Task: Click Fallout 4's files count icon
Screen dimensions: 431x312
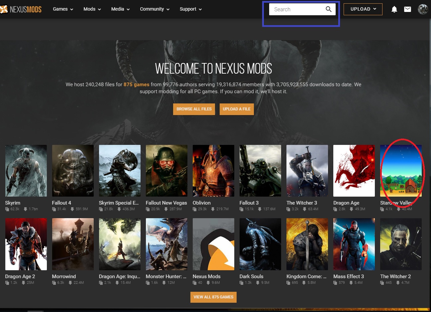Action: point(54,209)
